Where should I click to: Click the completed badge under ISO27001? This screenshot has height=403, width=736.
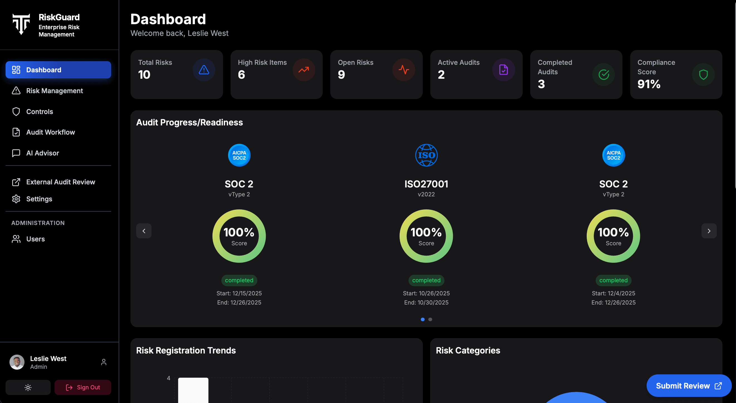(426, 280)
